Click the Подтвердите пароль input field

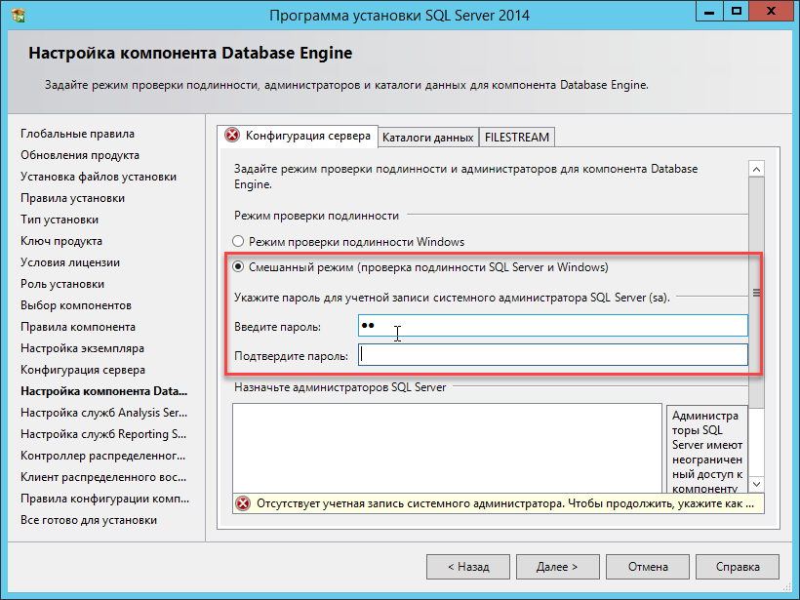click(551, 355)
